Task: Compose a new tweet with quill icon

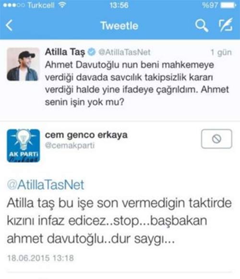Action: pos(226,25)
